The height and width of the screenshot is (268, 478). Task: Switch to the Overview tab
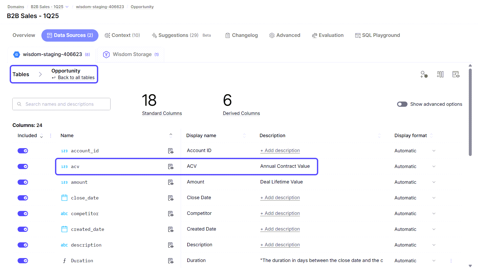click(24, 35)
